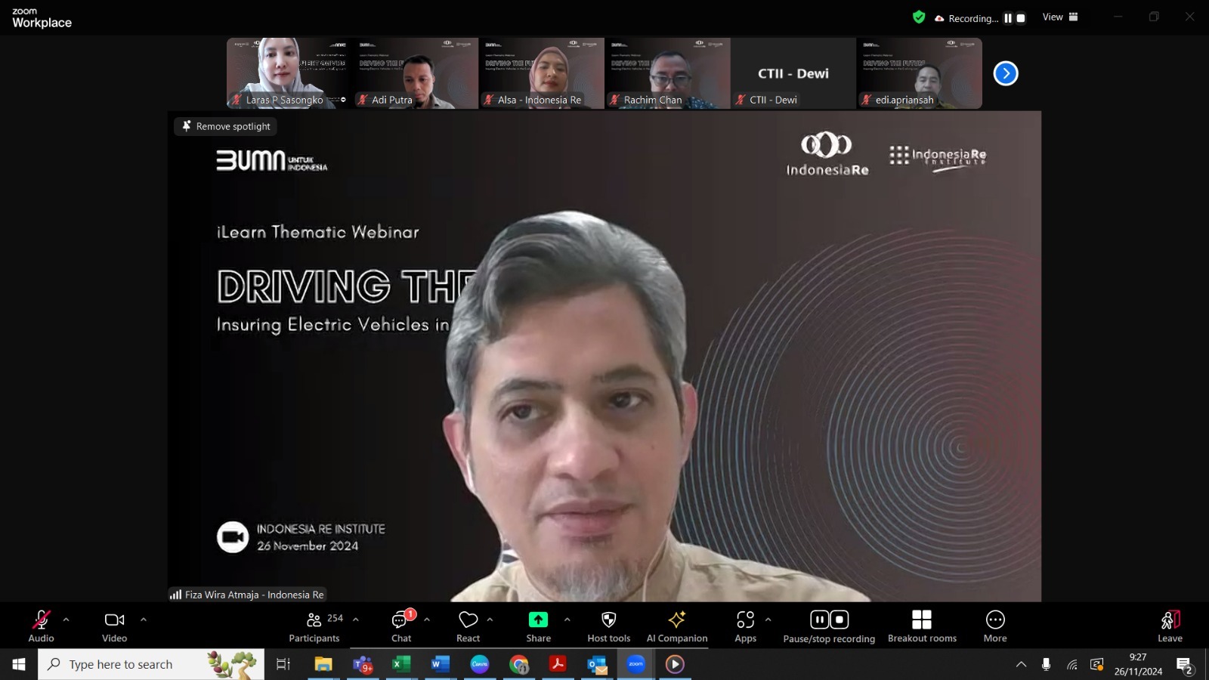Select the CTII - Dewi participant tile
Screen dimensions: 1209x680
[x=793, y=73]
